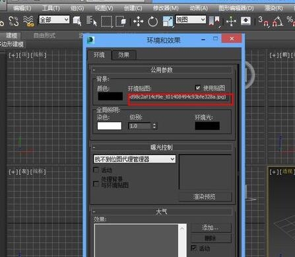Screen dimensions: 295x257
Task: Choose the Rectangular Selection Region tool
Action: [x=107, y=21]
